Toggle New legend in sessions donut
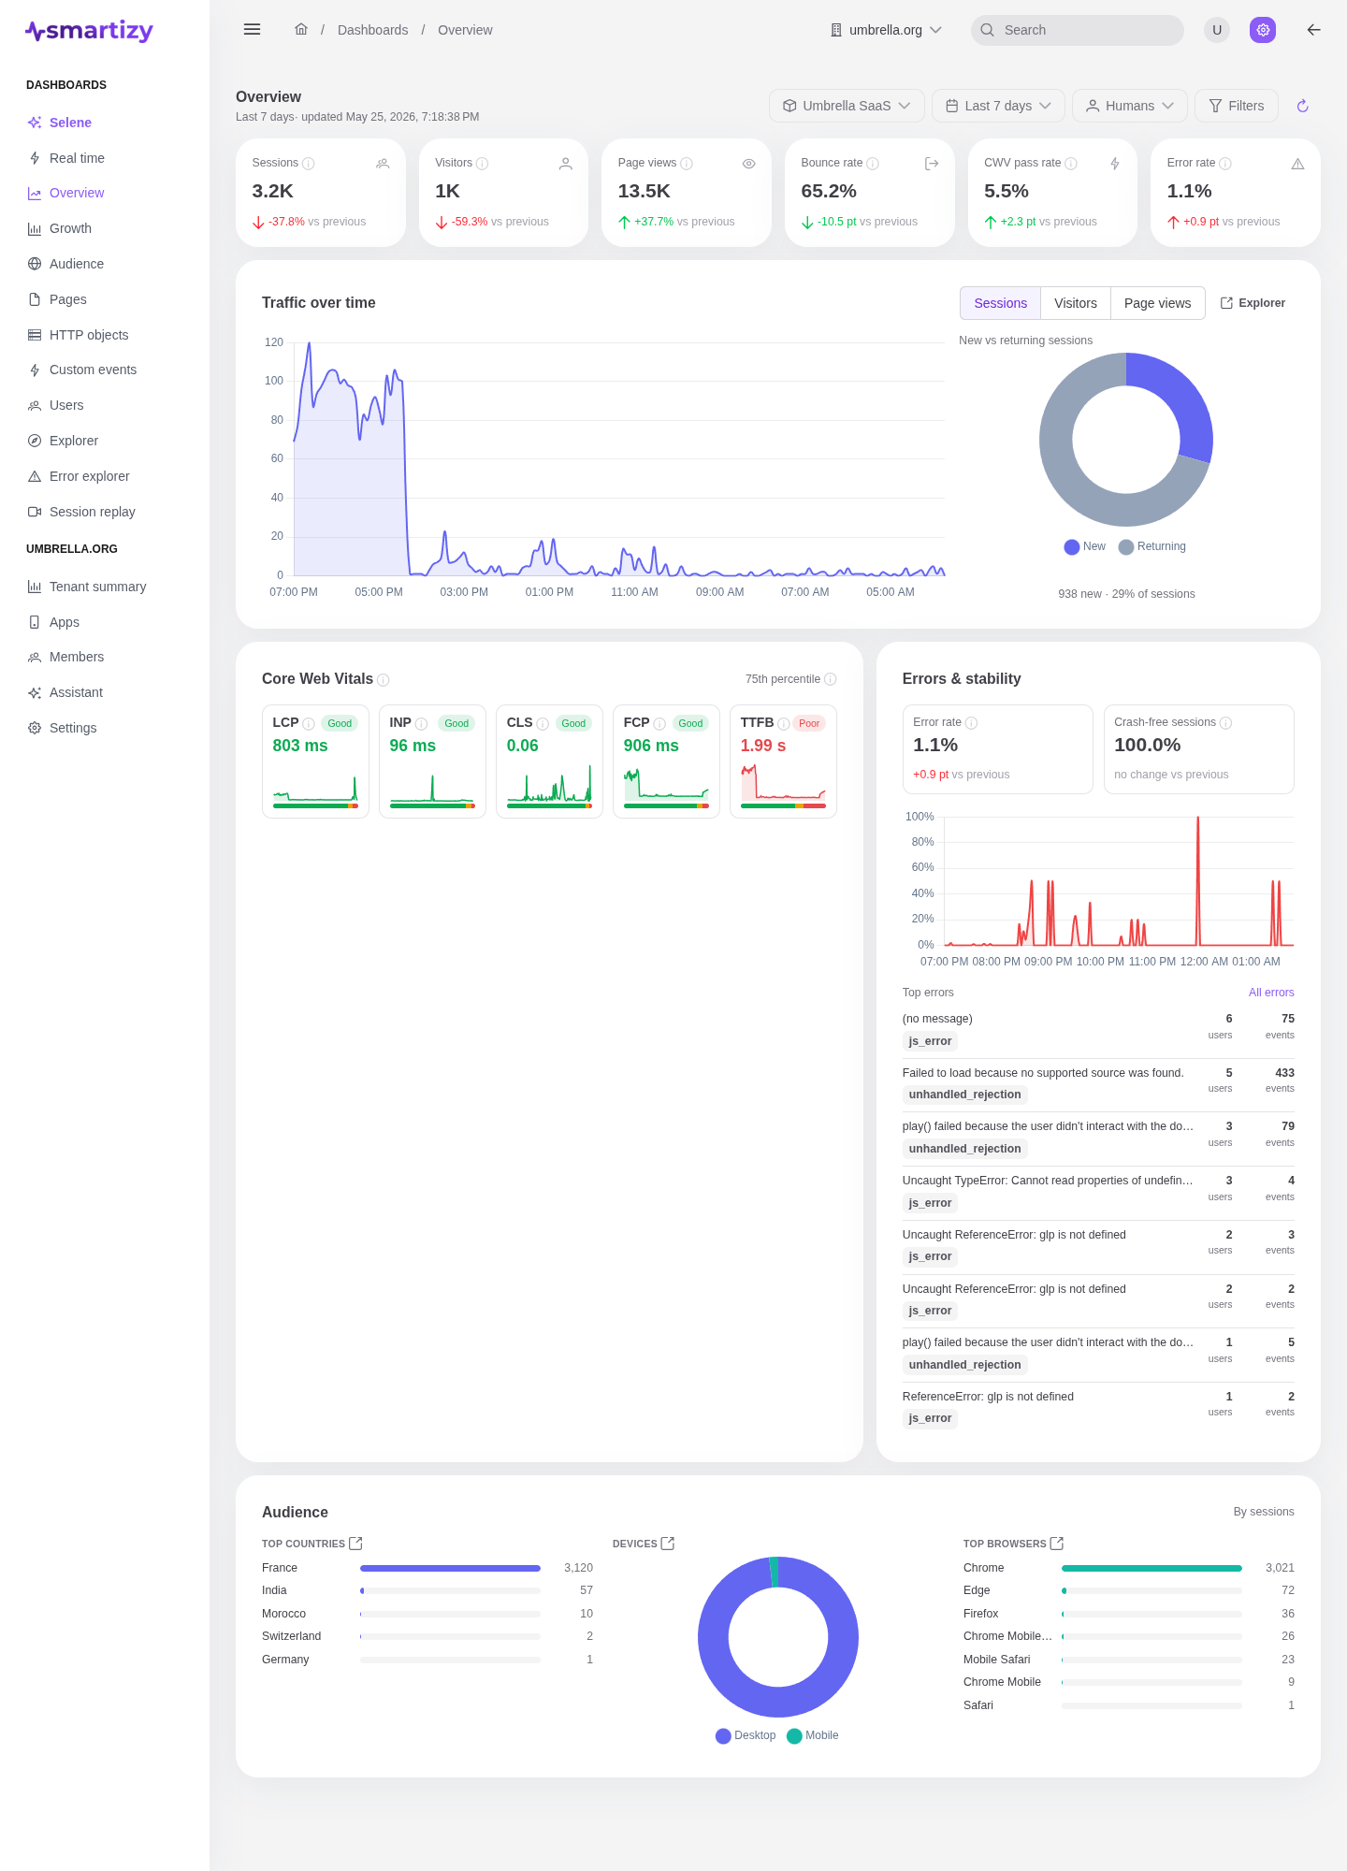Image resolution: width=1347 pixels, height=1871 pixels. tap(1085, 546)
